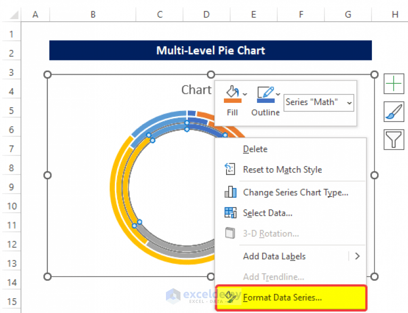This screenshot has height=313, width=408.
Task: Select column F header
Action: tap(301, 14)
